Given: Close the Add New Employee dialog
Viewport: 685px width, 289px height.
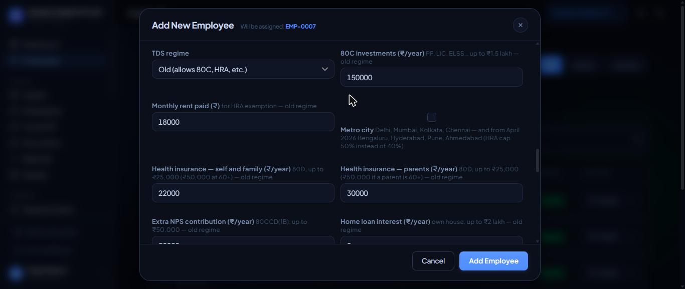Looking at the screenshot, I should coord(520,25).
